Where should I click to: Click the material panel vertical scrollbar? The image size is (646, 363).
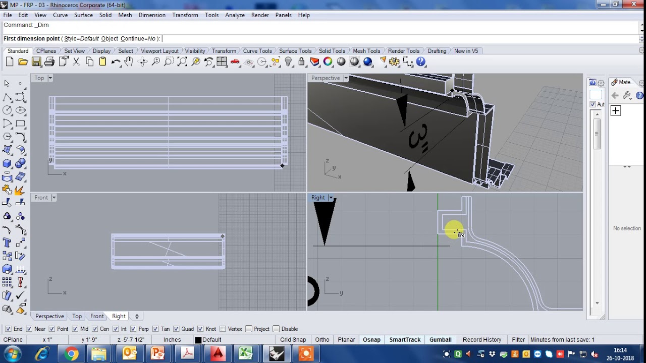[x=597, y=207]
